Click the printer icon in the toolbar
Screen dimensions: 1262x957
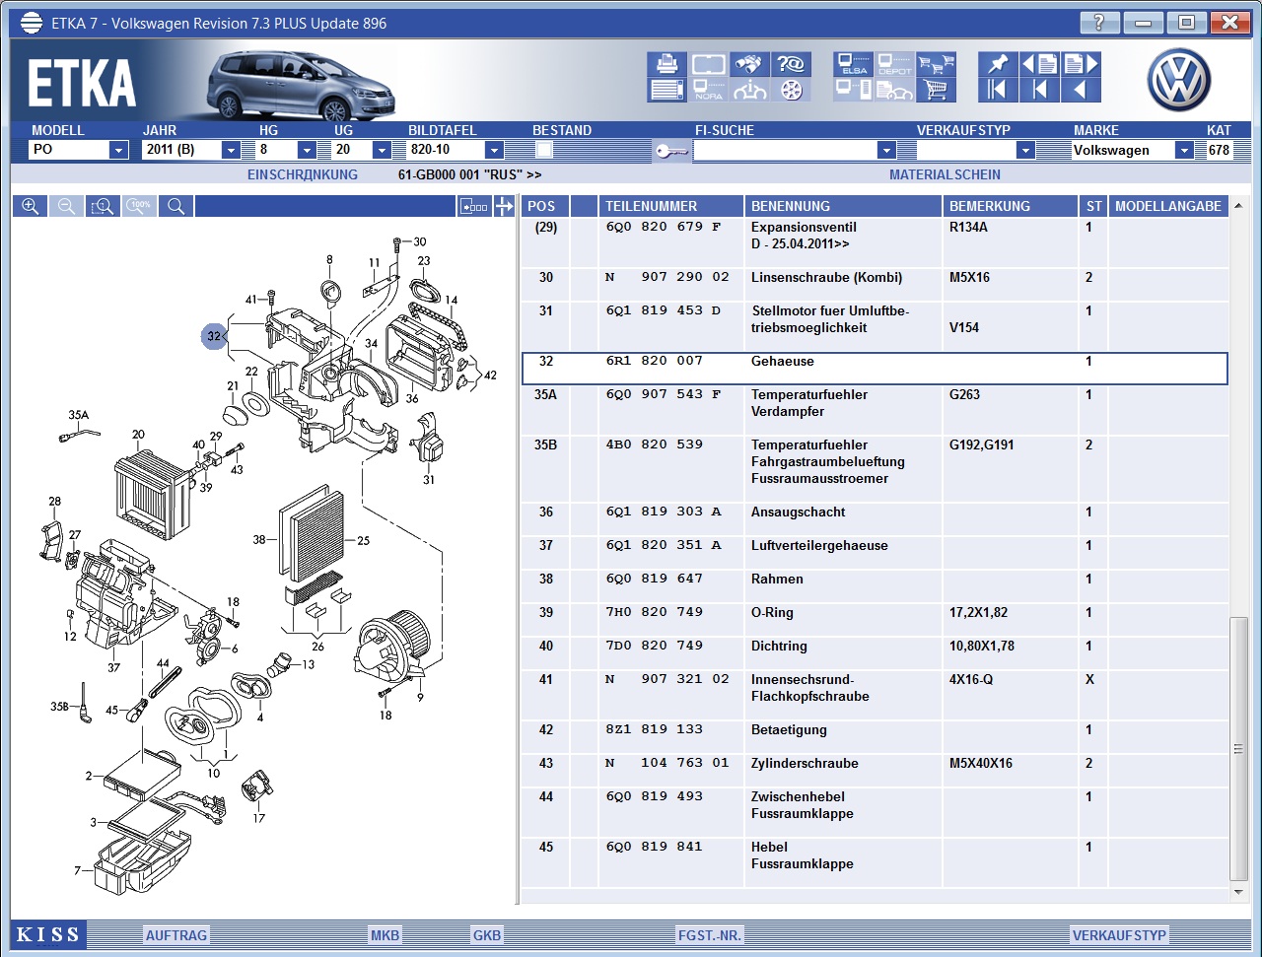tap(666, 64)
